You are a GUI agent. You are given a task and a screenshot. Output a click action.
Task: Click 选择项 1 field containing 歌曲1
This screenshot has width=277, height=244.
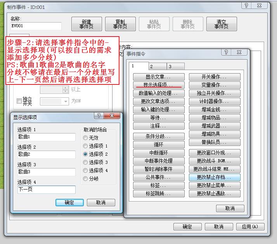pyautogui.click(x=47, y=137)
